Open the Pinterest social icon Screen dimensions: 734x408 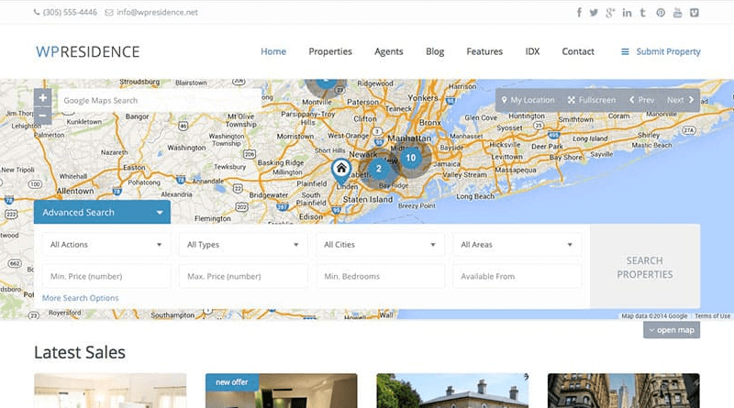661,13
